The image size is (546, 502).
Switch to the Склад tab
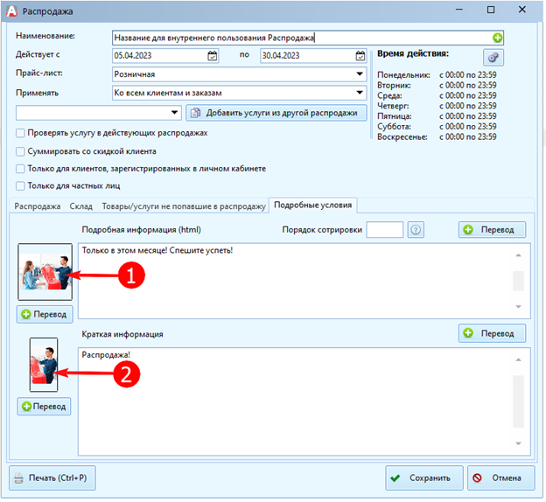tap(81, 206)
